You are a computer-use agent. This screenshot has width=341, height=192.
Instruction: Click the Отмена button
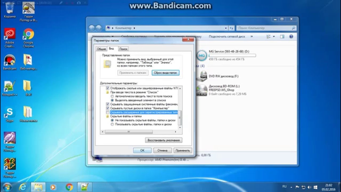pos(162,150)
